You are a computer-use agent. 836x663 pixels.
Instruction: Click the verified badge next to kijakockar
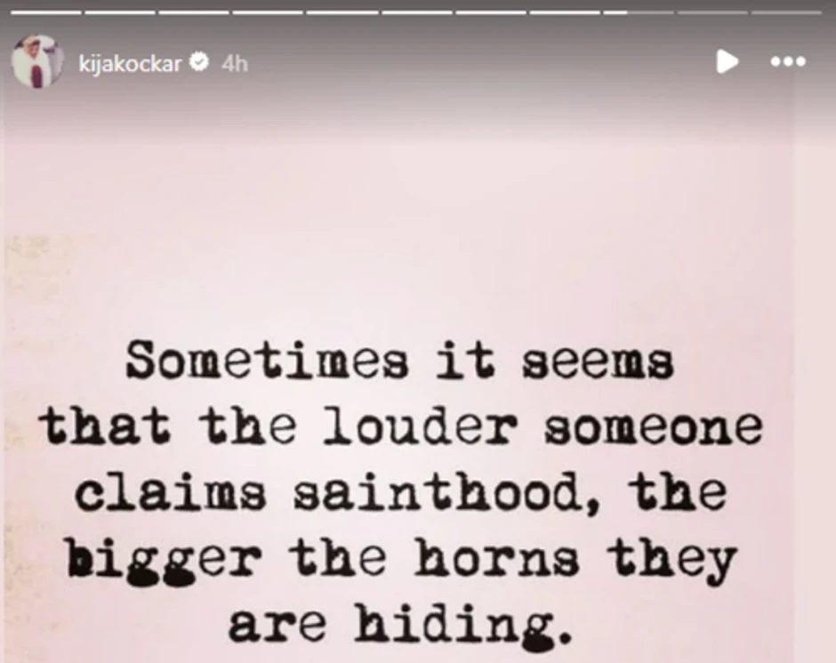(199, 62)
